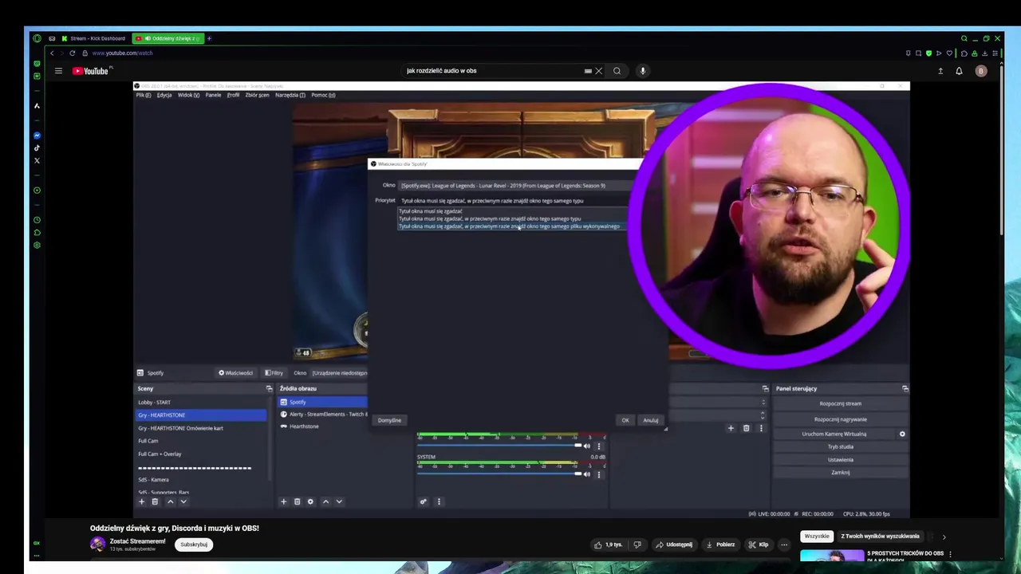This screenshot has width=1021, height=574.
Task: Click Anuluj in the properties dialog
Action: [651, 420]
